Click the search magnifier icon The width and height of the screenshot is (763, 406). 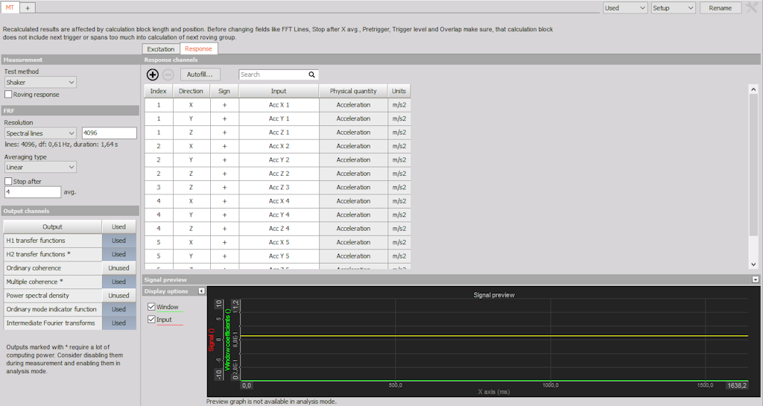click(x=311, y=74)
